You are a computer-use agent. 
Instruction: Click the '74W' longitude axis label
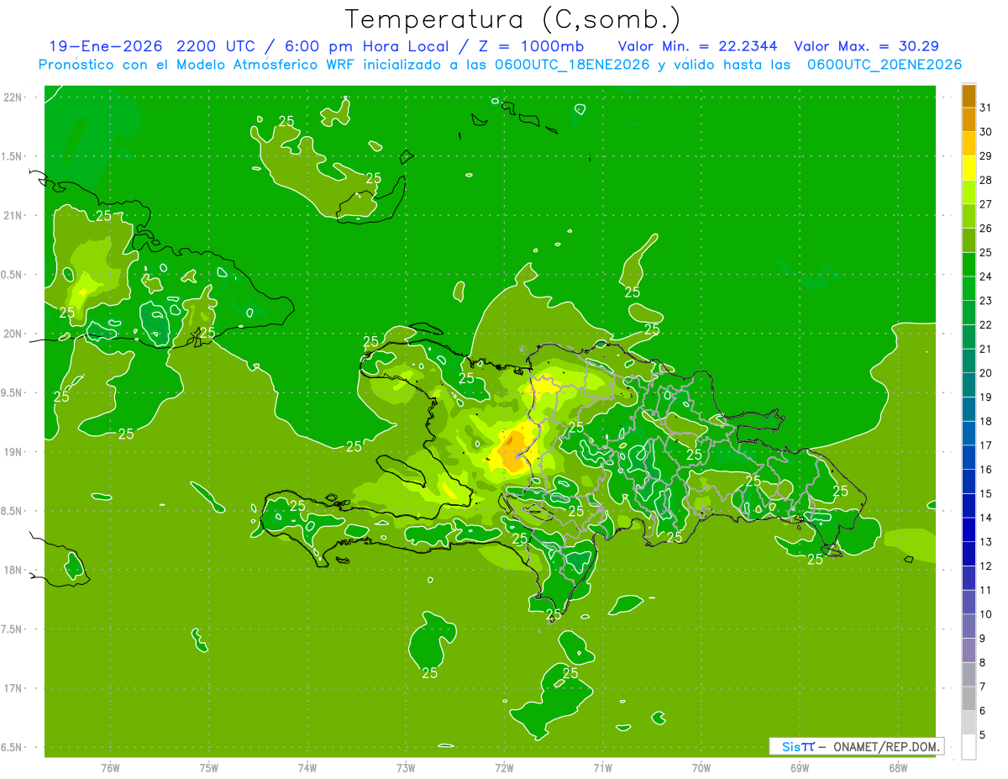(x=307, y=767)
